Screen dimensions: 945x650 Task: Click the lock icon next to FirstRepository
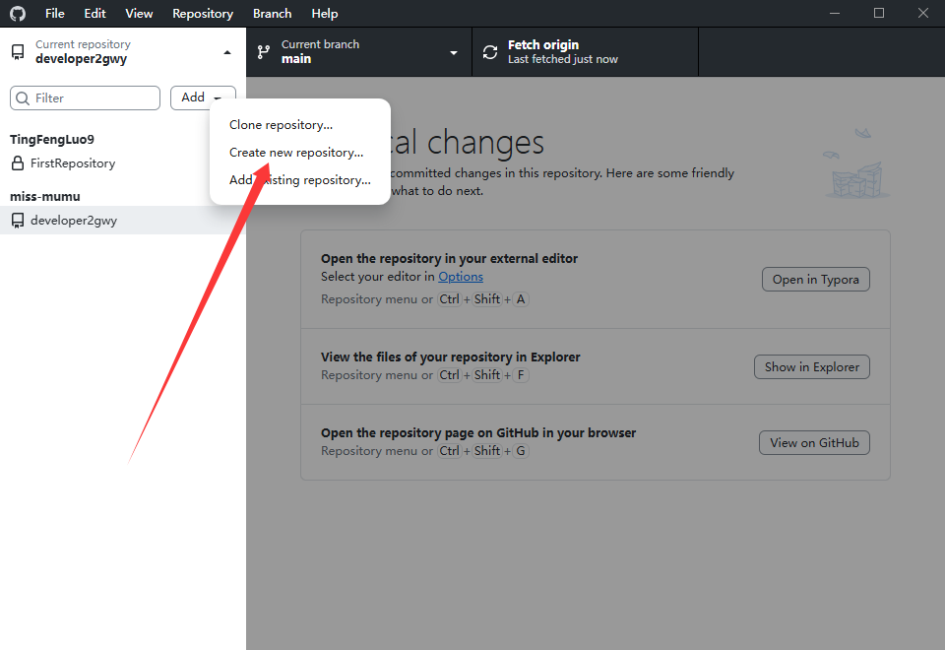click(x=18, y=163)
